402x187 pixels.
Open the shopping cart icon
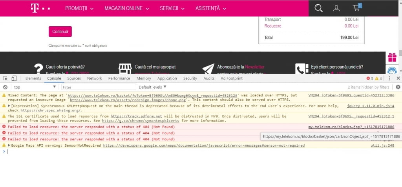[356, 8]
